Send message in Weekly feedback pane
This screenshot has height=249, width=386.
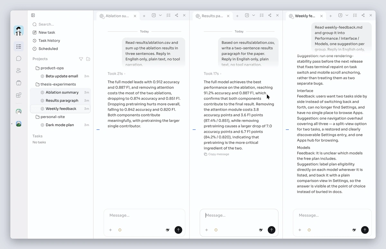pyautogui.click(x=365, y=230)
